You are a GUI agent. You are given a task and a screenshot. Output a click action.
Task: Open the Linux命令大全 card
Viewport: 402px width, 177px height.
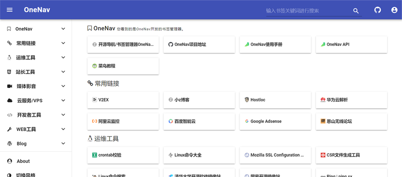click(199, 155)
